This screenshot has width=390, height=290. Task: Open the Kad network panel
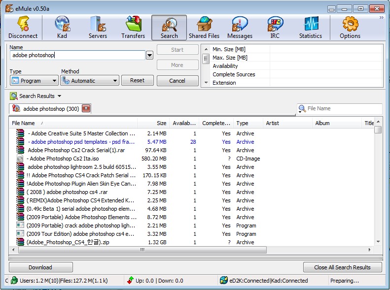pyautogui.click(x=62, y=28)
